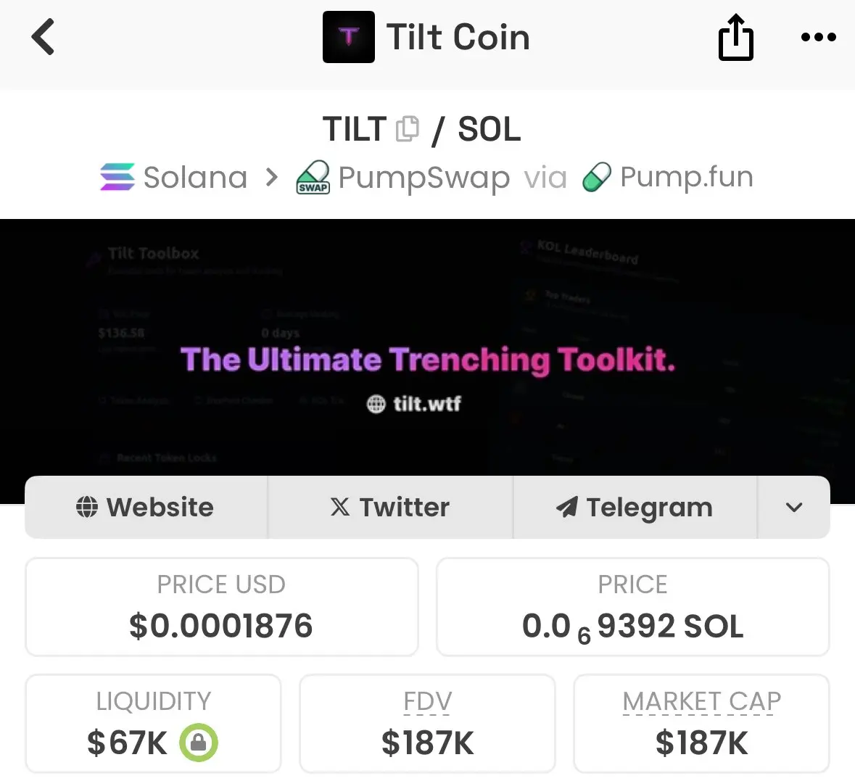
Task: Open the Twitter link tab
Action: (390, 507)
